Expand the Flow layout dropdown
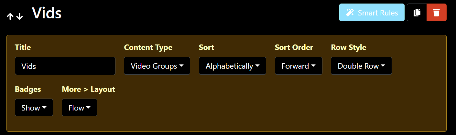 point(79,108)
